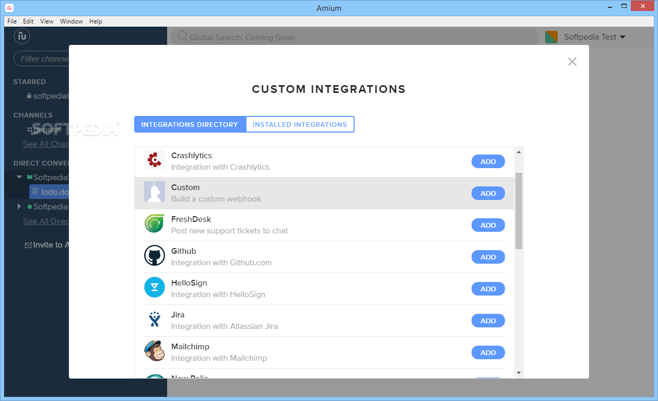This screenshot has width=658, height=401.
Task: Click the Crashlytics title text
Action: (x=192, y=156)
